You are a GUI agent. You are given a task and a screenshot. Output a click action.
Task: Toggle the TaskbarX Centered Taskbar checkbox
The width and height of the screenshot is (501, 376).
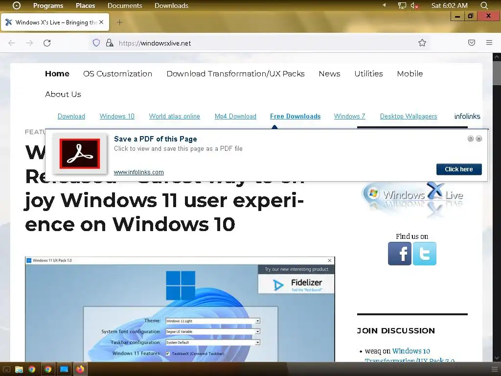point(167,353)
